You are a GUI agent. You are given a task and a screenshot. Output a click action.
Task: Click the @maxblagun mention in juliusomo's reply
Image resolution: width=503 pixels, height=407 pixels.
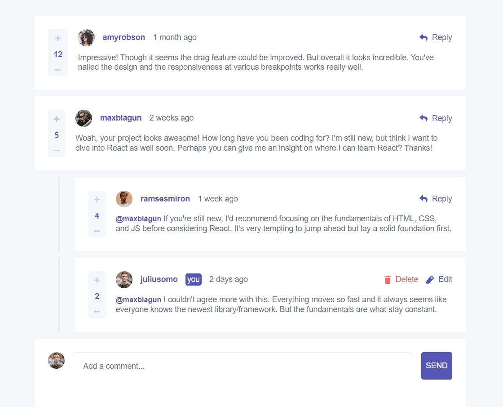point(139,300)
